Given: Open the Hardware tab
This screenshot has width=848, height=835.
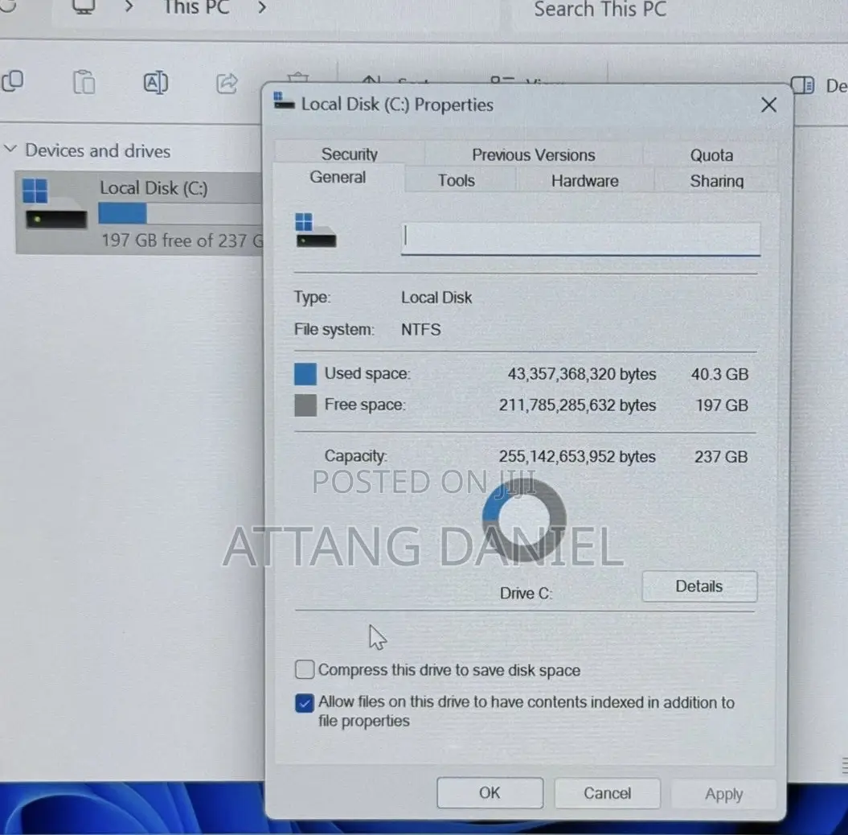Looking at the screenshot, I should (584, 181).
